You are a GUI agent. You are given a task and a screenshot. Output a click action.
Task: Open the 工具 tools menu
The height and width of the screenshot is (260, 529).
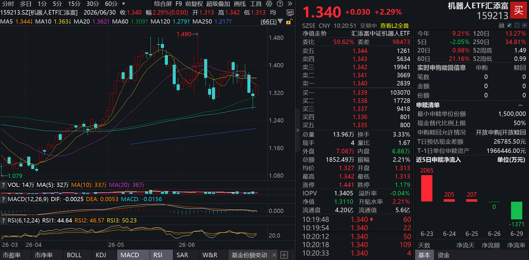click(x=256, y=4)
